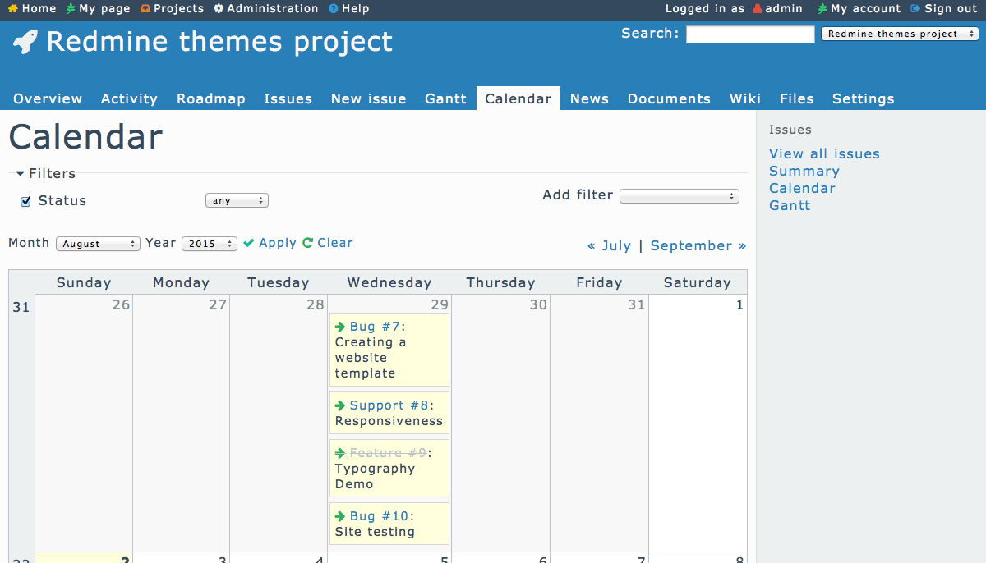Click the Home icon in top bar

(x=13, y=9)
